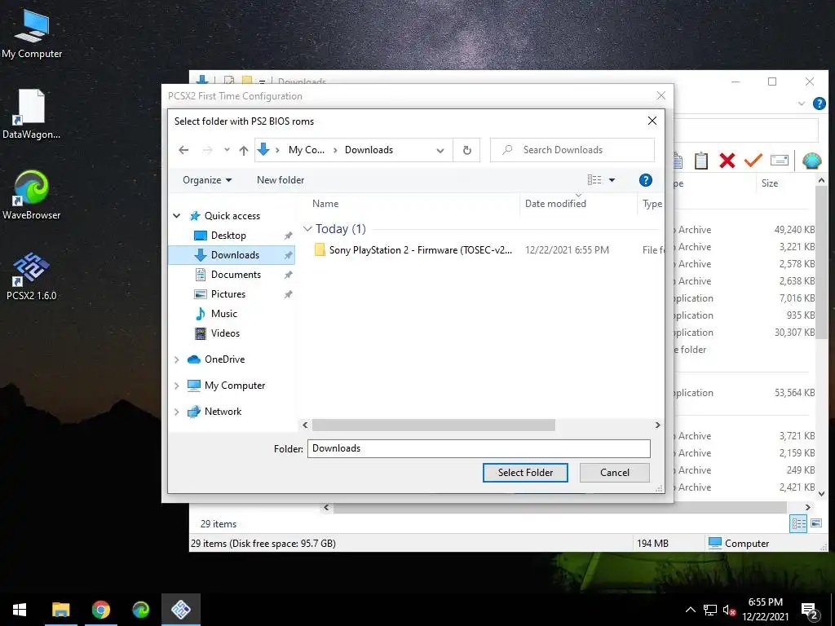Collapse the Quick access tree
Screen dimensions: 835x626
(177, 215)
